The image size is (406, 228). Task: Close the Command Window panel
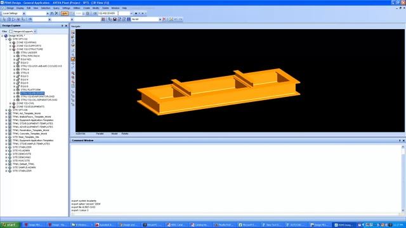click(x=403, y=141)
